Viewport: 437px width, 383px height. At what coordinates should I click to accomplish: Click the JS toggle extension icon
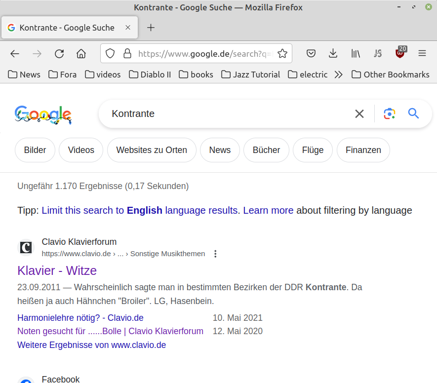(378, 53)
